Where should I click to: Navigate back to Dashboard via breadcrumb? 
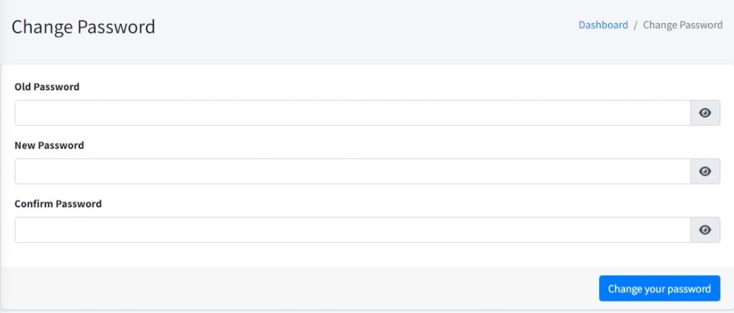[x=603, y=25]
